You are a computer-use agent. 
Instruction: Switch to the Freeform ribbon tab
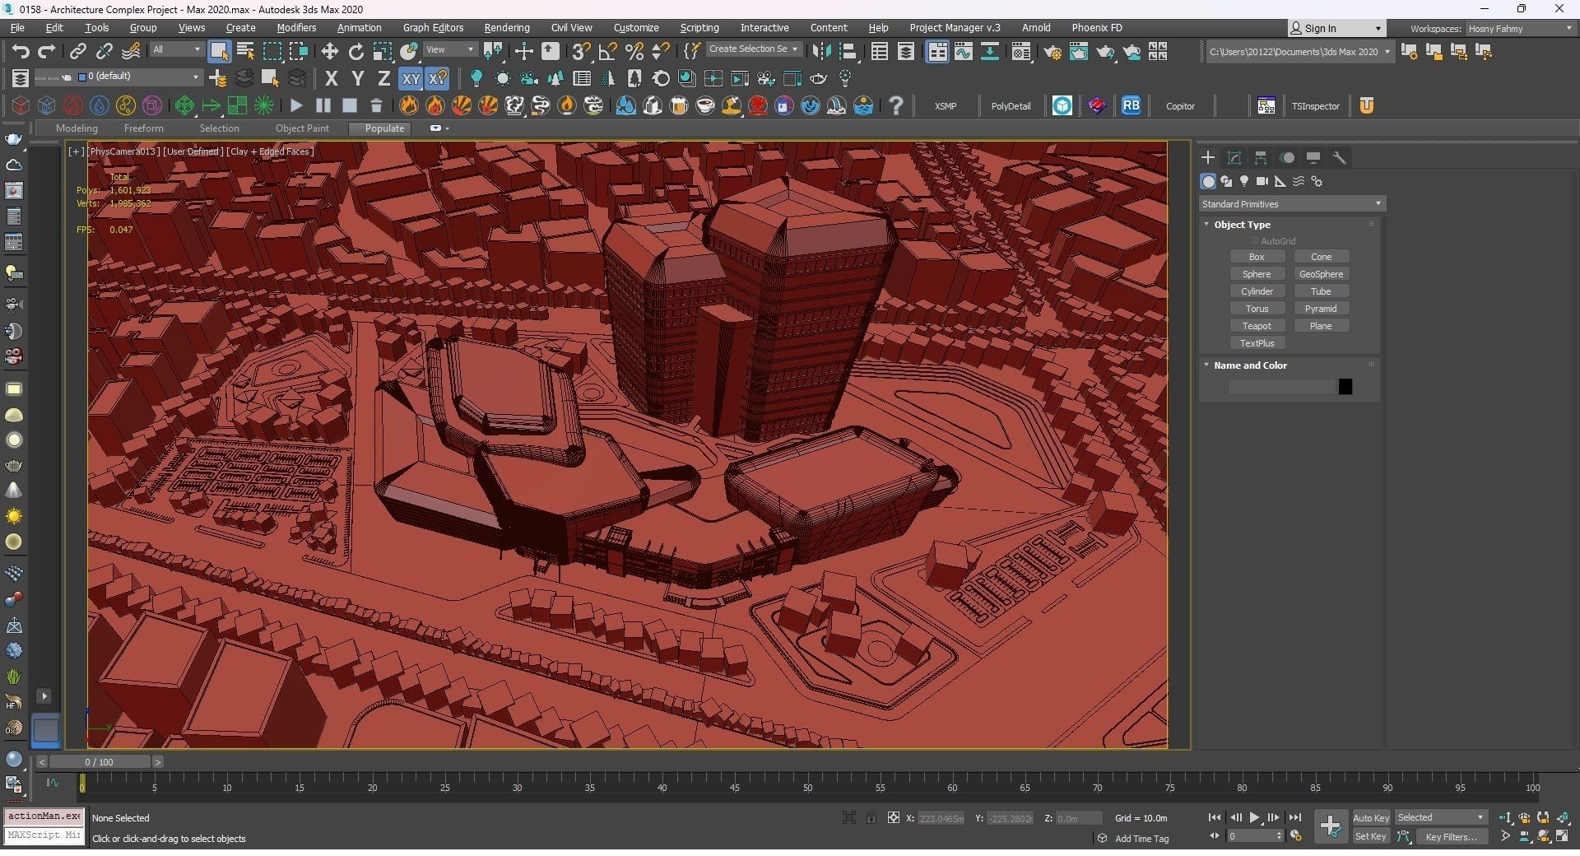144,128
